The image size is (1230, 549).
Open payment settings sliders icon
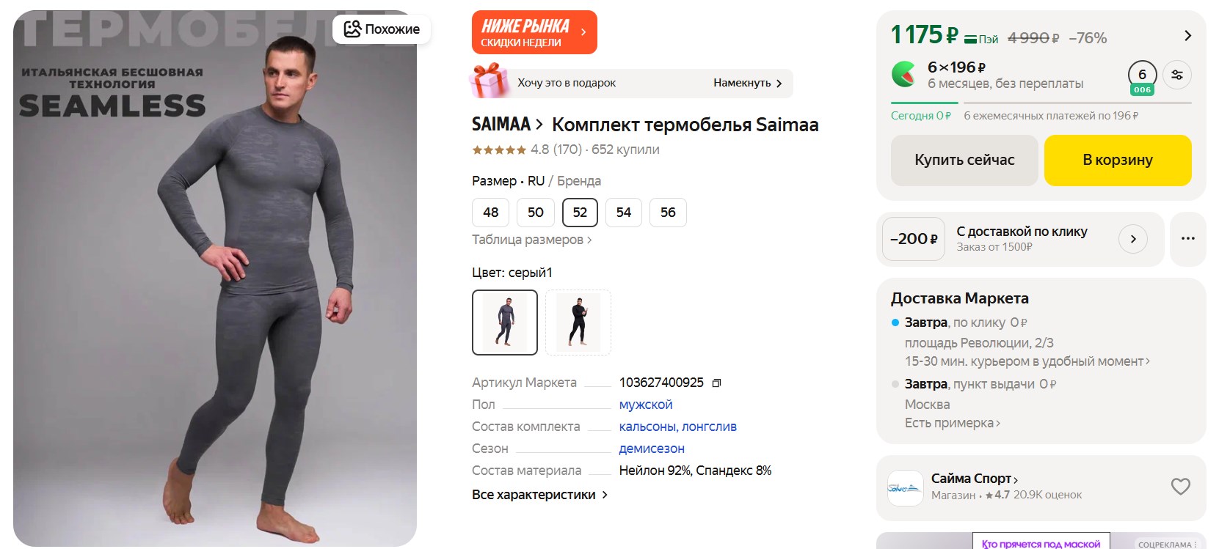tap(1177, 75)
